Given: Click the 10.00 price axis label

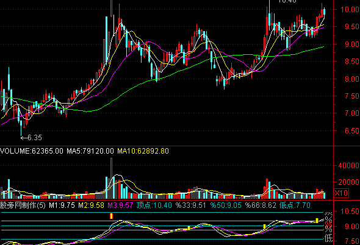Looking at the screenshot, I should pos(350,9).
